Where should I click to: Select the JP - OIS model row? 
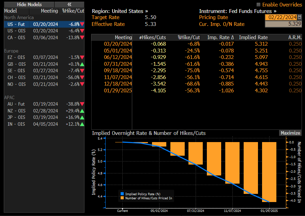[x=16, y=117]
